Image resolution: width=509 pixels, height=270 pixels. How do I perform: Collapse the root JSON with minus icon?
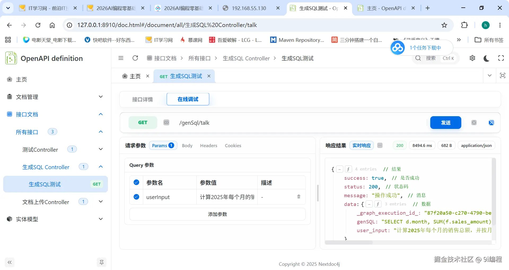pos(340,169)
